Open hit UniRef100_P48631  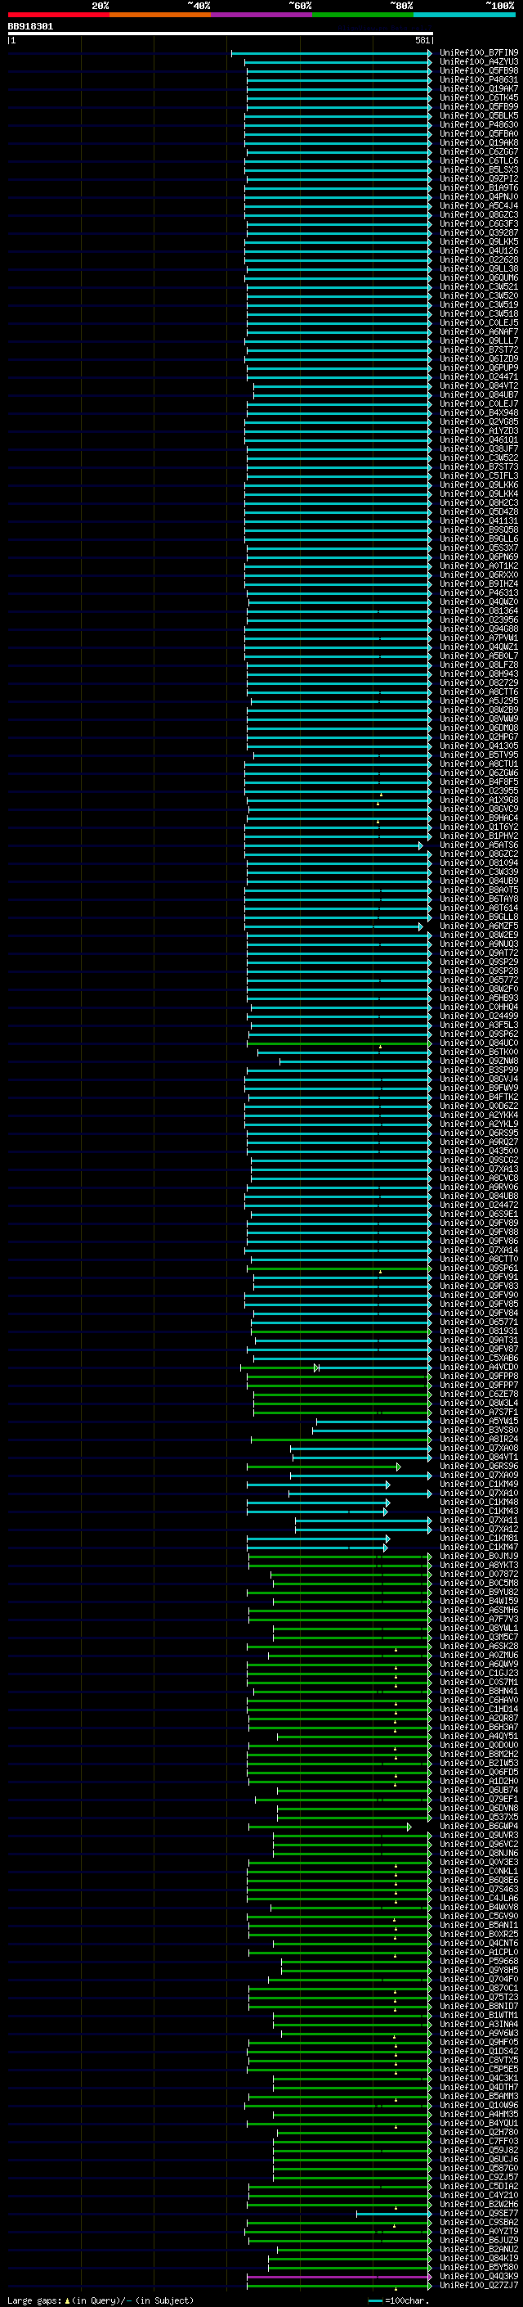(x=479, y=79)
